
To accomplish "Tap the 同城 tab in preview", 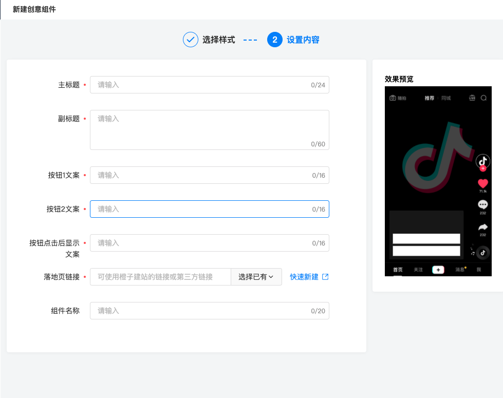I will tap(446, 98).
